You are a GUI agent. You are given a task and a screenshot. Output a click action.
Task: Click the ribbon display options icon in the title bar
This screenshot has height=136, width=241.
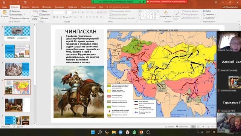(x=216, y=2)
